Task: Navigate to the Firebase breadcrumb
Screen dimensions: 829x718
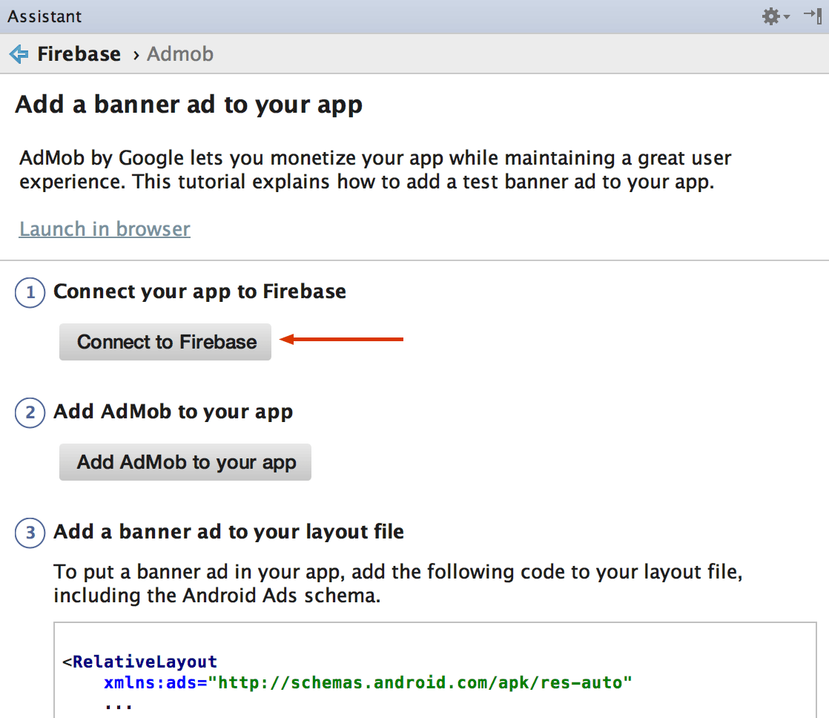Action: tap(79, 54)
